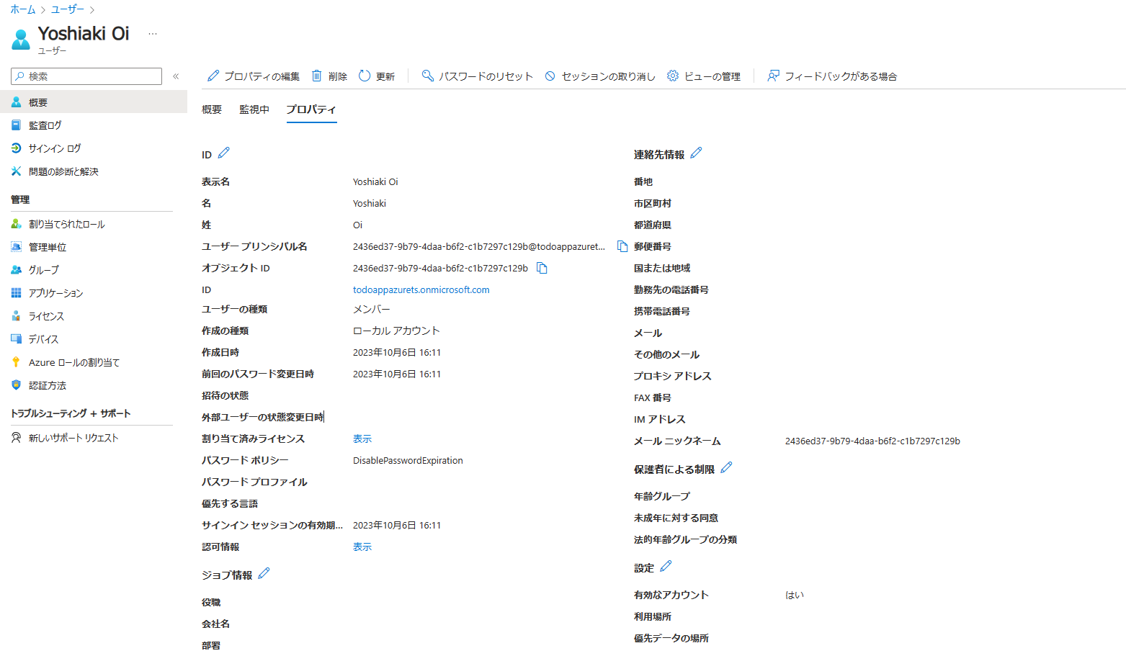Image resolution: width=1126 pixels, height=656 pixels.
Task: Collapse the sidebar with the double-chevron icon
Action: (x=176, y=76)
